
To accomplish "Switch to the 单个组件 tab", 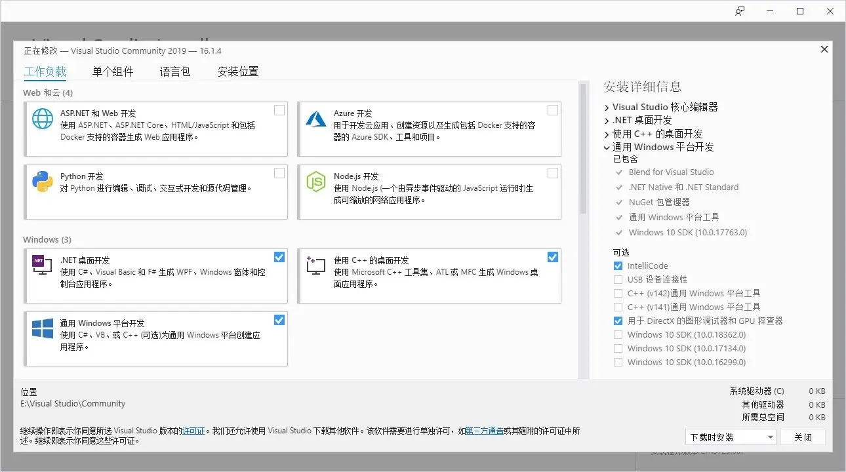I will point(113,72).
